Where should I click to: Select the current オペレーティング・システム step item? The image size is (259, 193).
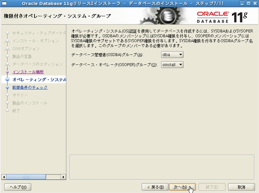(33, 80)
